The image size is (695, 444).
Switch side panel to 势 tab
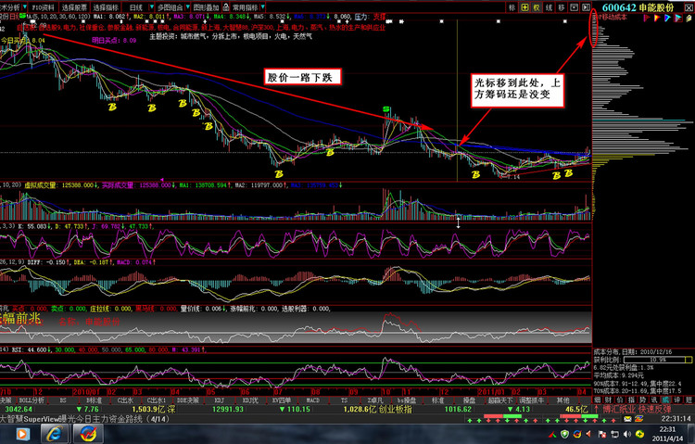[643, 400]
